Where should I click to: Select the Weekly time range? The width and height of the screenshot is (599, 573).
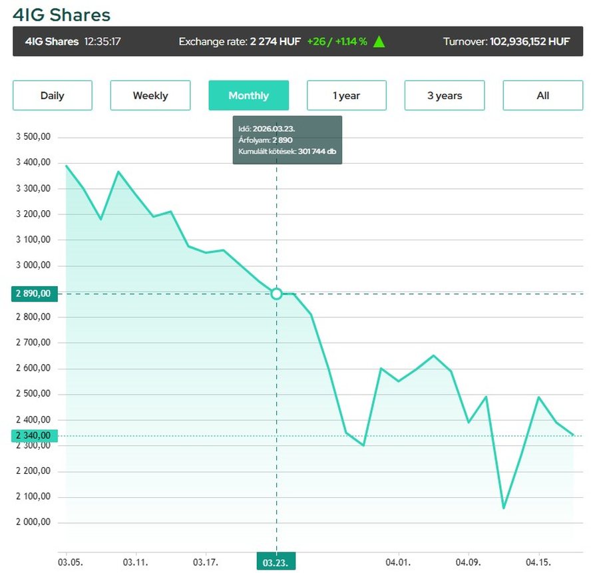click(x=150, y=95)
